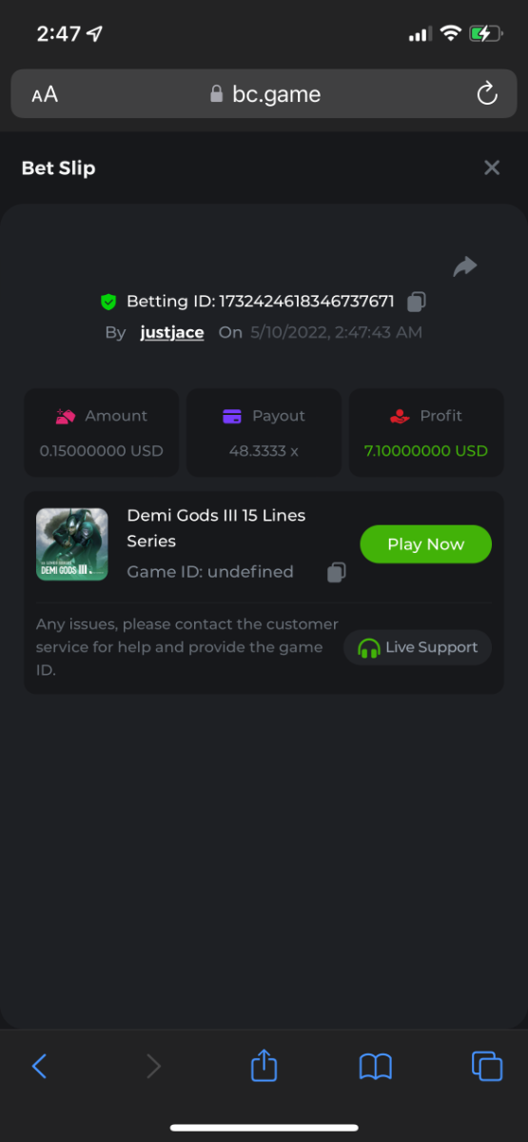Show all open Safari tabs
Image resolution: width=528 pixels, height=1142 pixels.
(487, 1066)
